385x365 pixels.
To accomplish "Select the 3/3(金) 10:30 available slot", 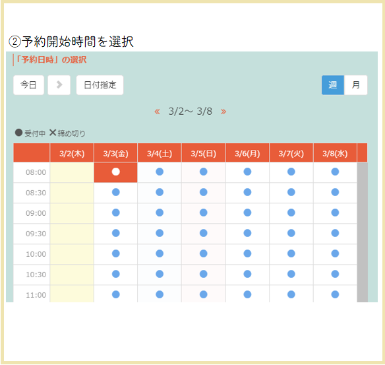I will (x=115, y=274).
